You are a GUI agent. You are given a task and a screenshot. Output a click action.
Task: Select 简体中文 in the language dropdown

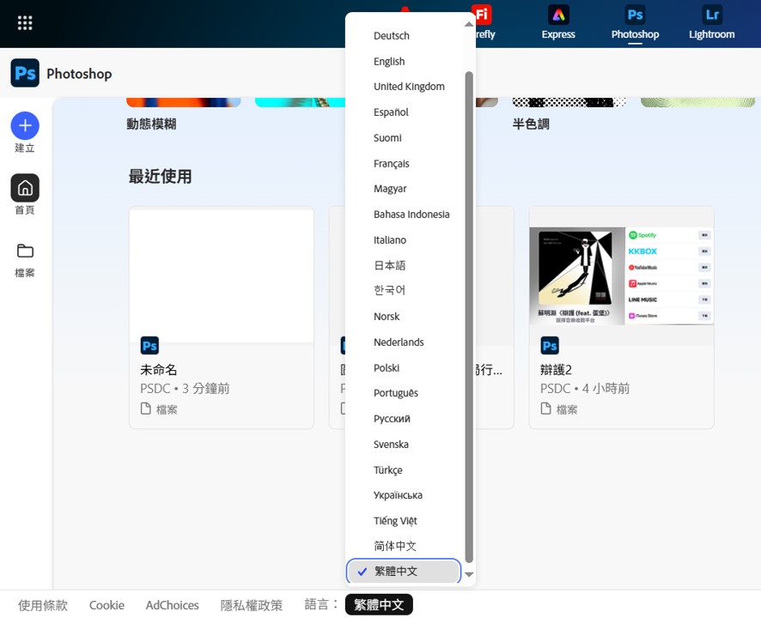395,546
